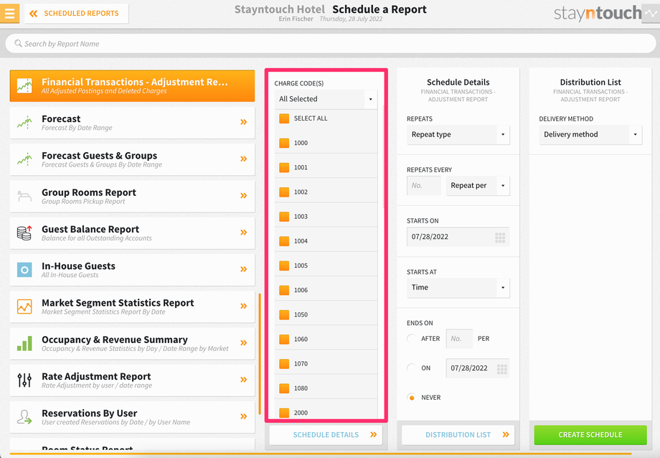Image resolution: width=660 pixels, height=458 pixels.
Task: Uncheck charge code 1070
Action: [x=284, y=364]
